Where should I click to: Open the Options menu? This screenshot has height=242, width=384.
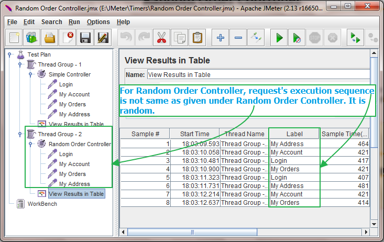pyautogui.click(x=98, y=22)
